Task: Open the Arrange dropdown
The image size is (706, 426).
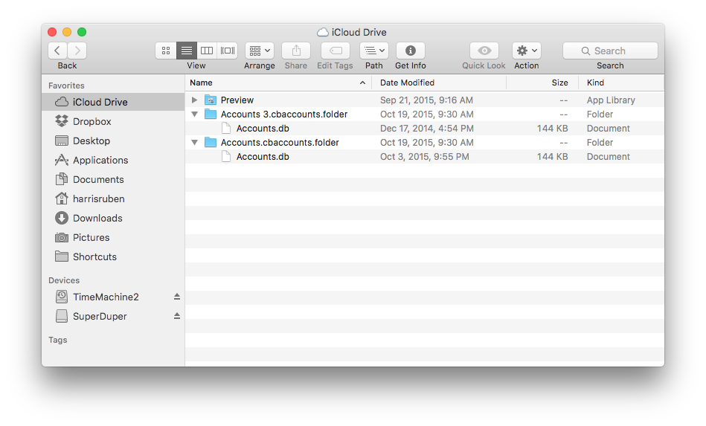Action: [x=260, y=51]
